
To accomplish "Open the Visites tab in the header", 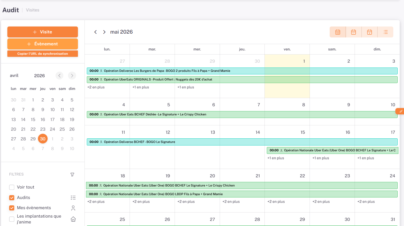I will pyautogui.click(x=33, y=10).
